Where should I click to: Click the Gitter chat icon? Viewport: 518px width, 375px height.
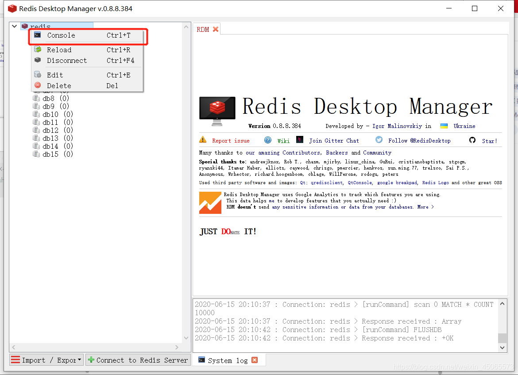pyautogui.click(x=300, y=139)
